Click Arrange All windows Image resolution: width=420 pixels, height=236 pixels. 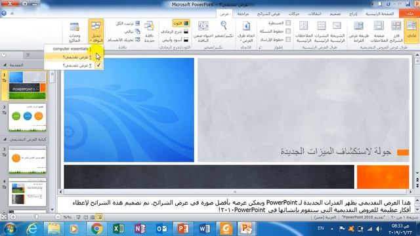pos(128,24)
